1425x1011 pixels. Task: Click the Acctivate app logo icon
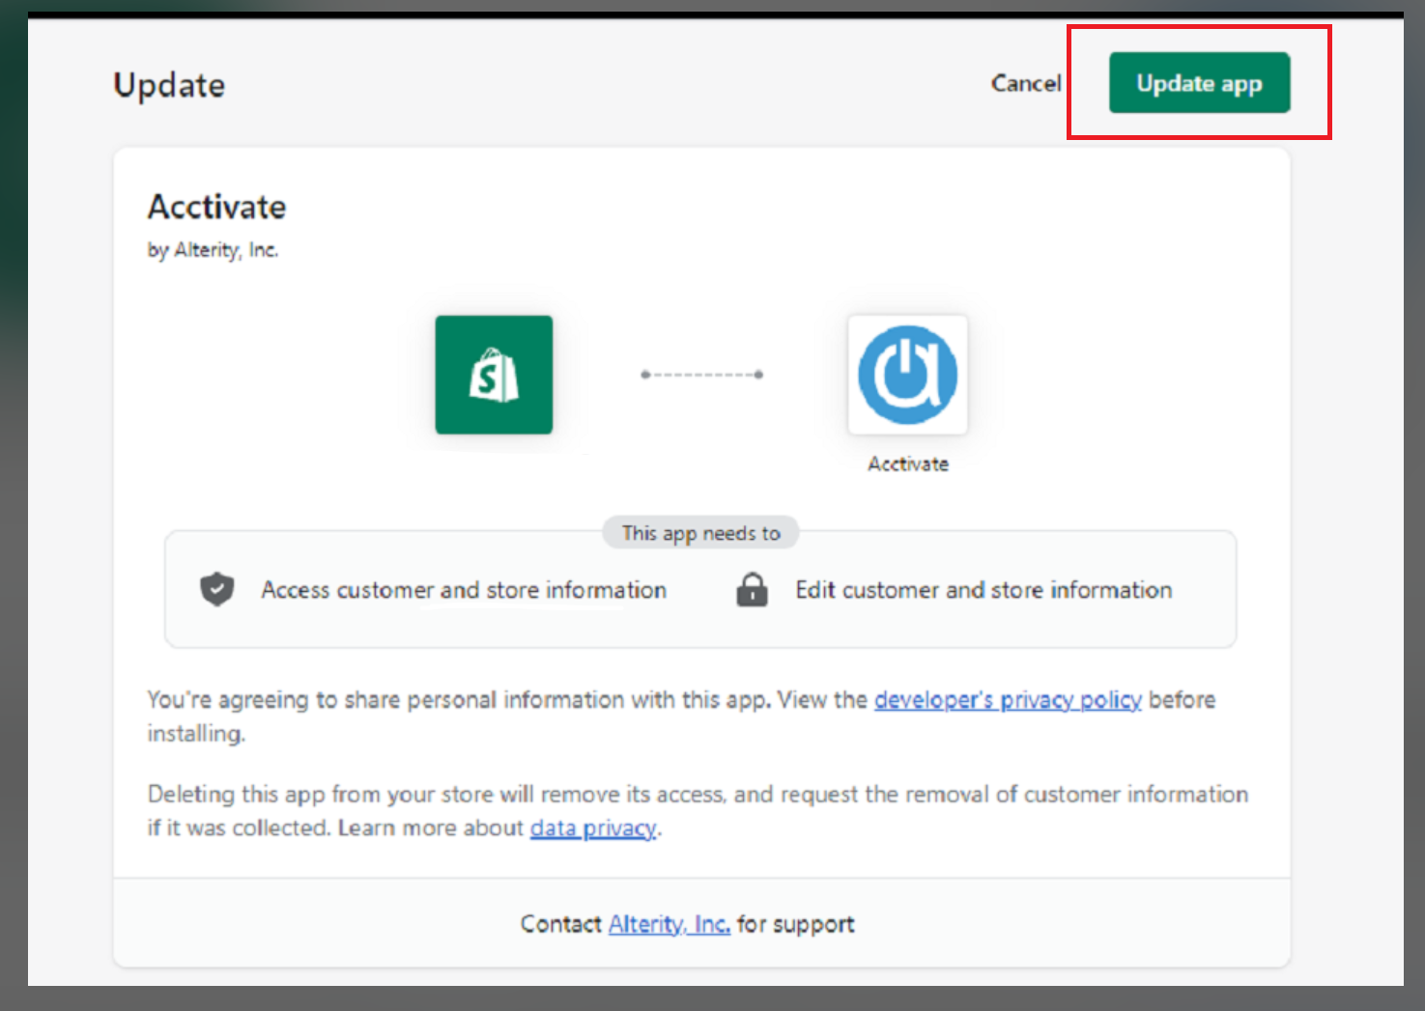[x=908, y=375]
